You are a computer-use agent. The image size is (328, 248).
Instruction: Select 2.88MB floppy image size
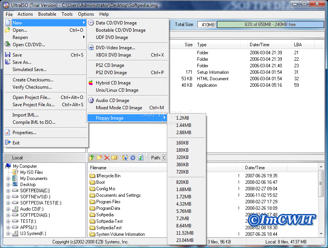(186, 133)
